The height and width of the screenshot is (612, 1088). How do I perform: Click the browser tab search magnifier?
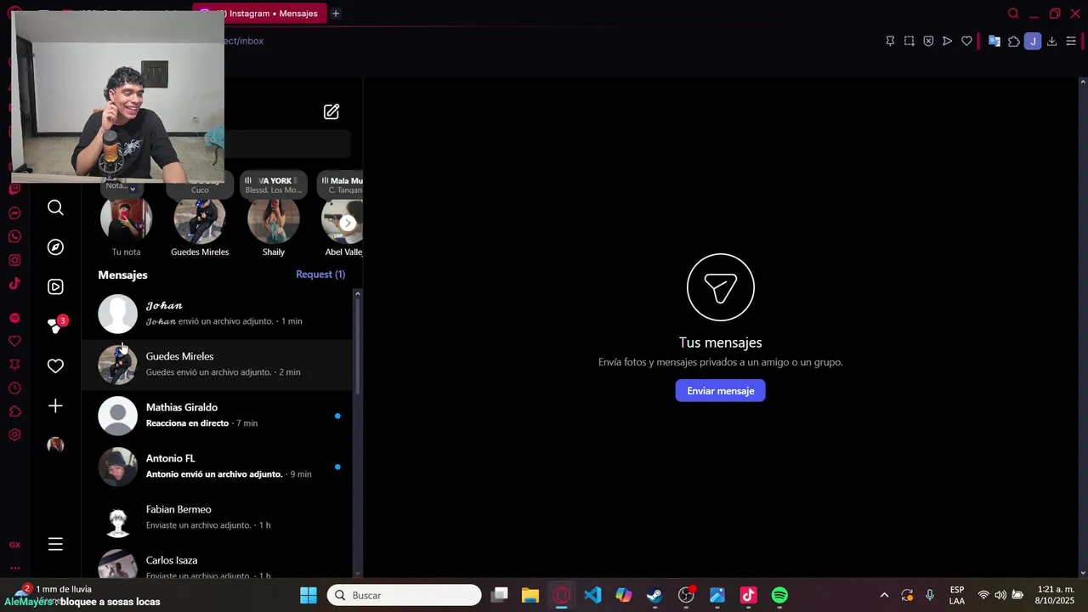coord(1013,14)
